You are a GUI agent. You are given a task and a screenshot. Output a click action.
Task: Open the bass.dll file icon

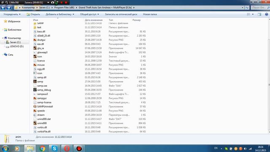tap(35, 32)
